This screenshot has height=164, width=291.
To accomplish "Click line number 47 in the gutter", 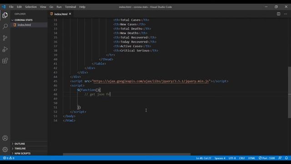I will tap(55, 90).
